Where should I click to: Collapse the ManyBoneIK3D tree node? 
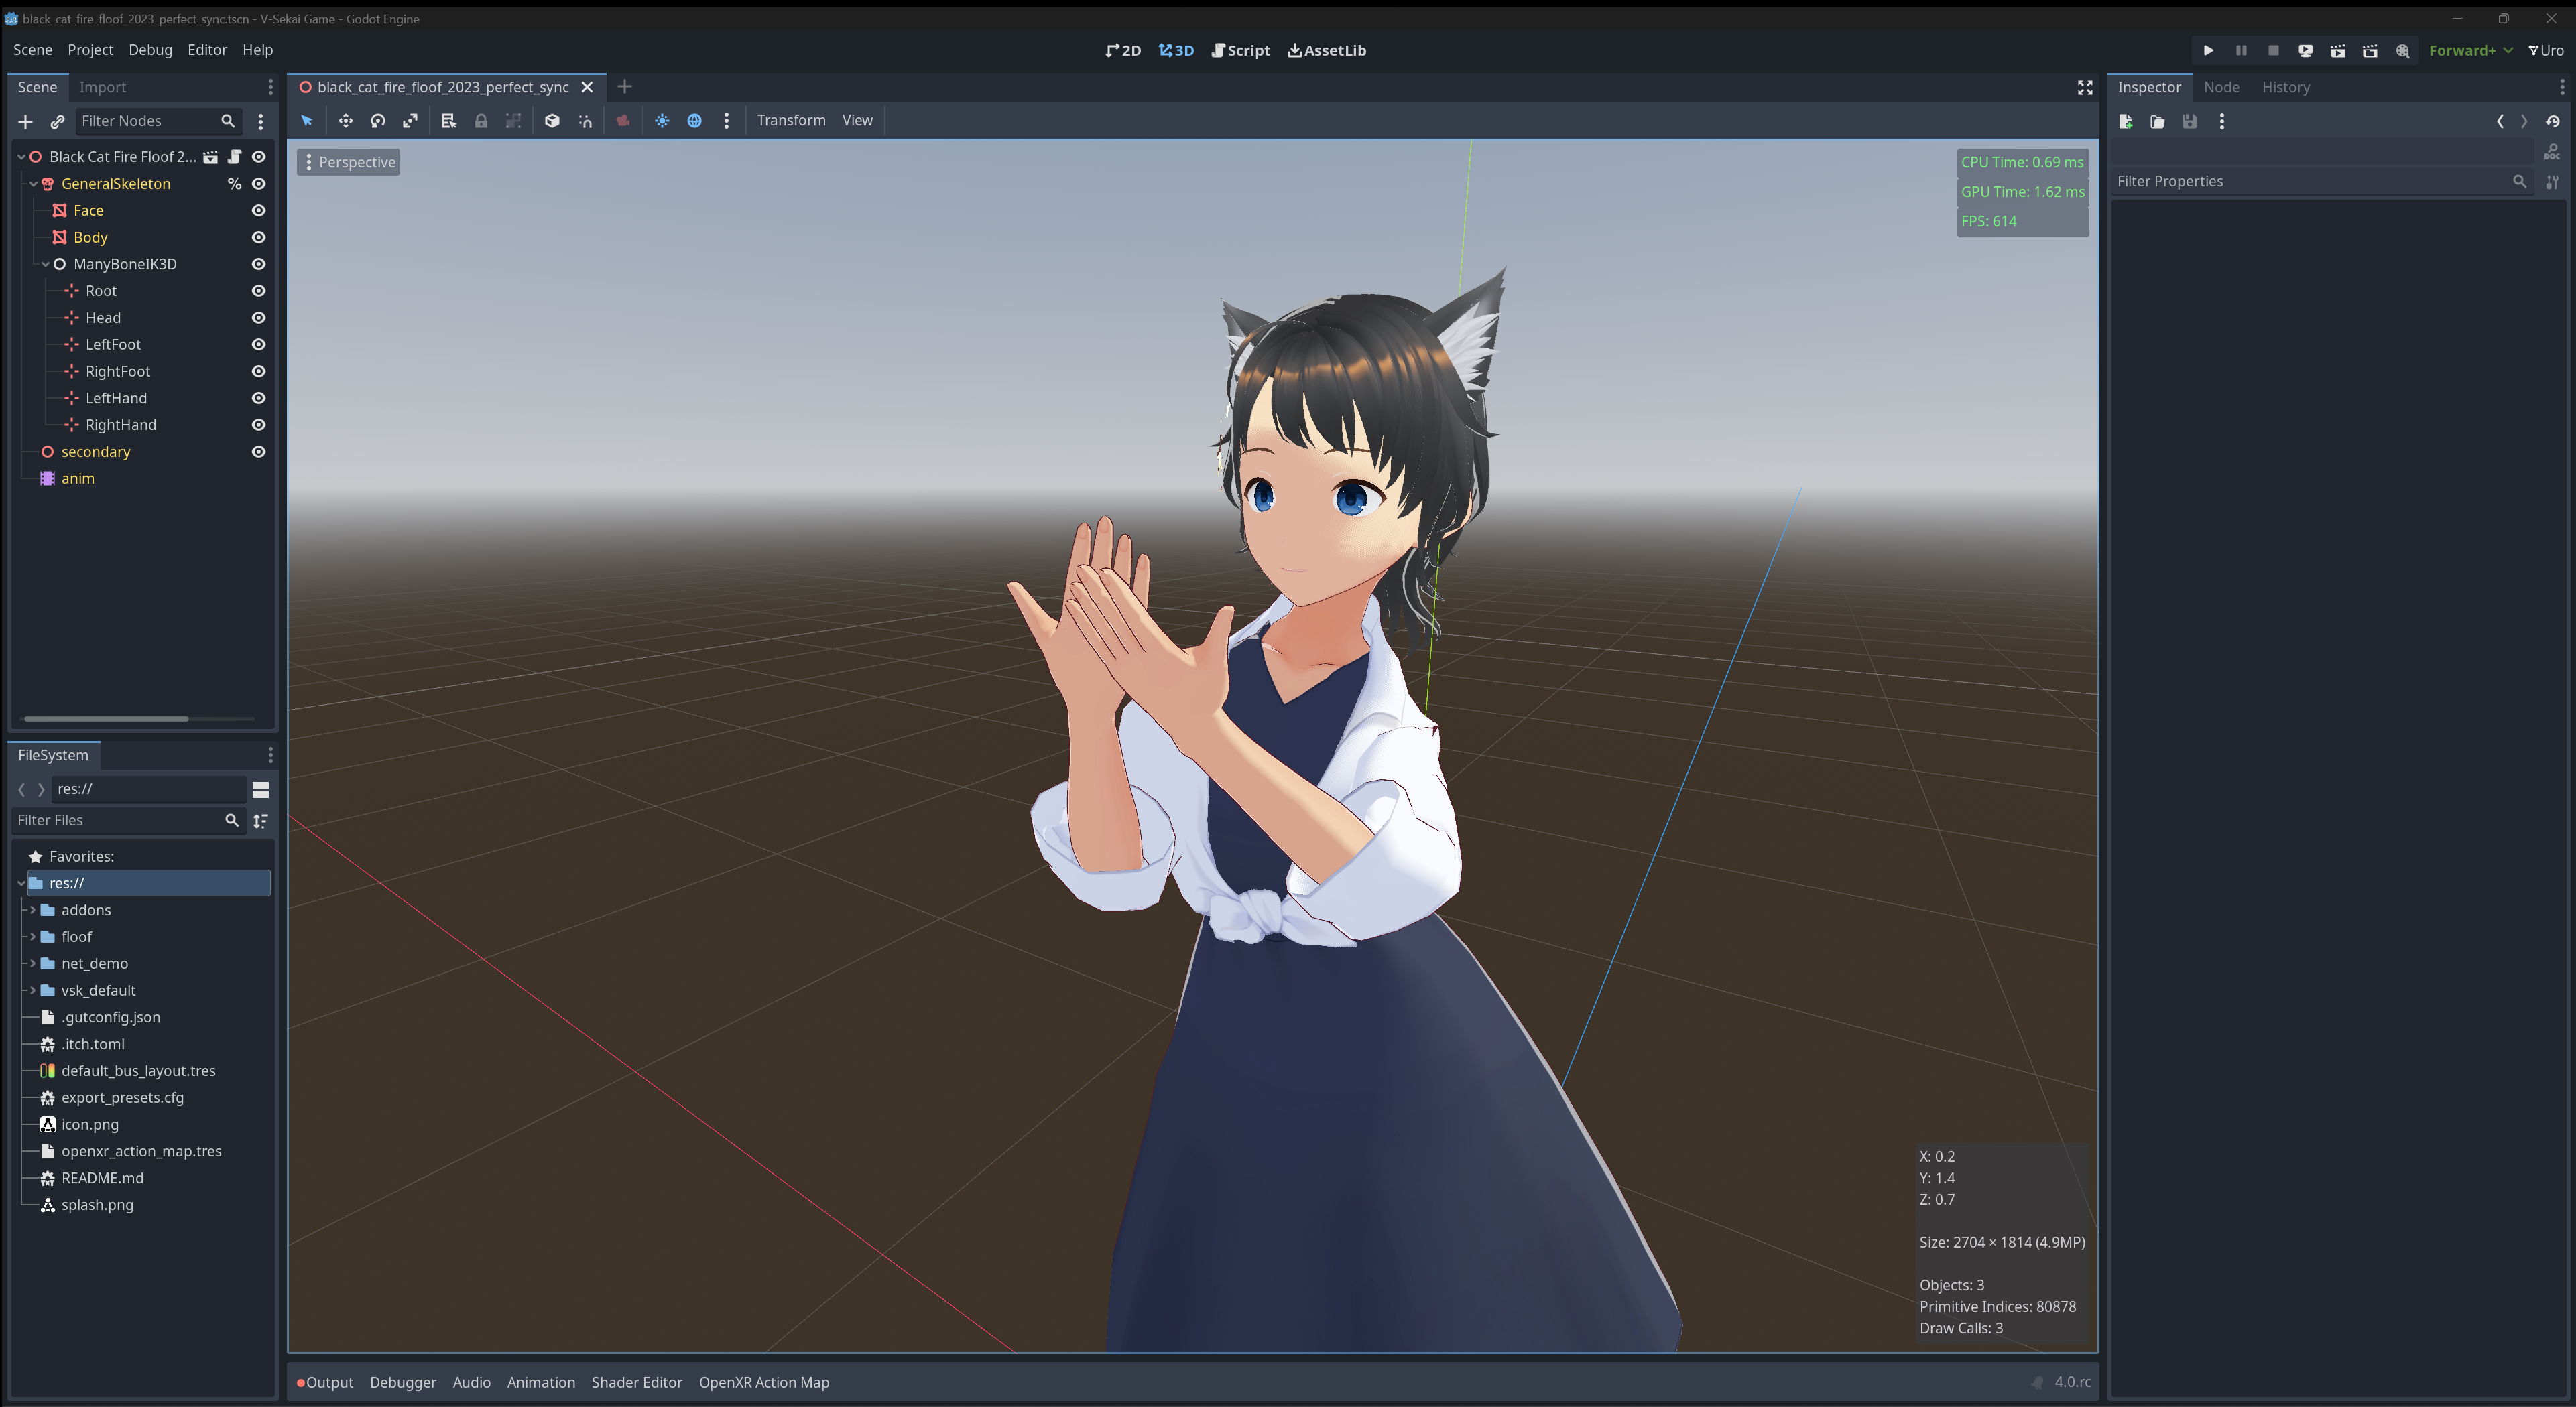45,265
